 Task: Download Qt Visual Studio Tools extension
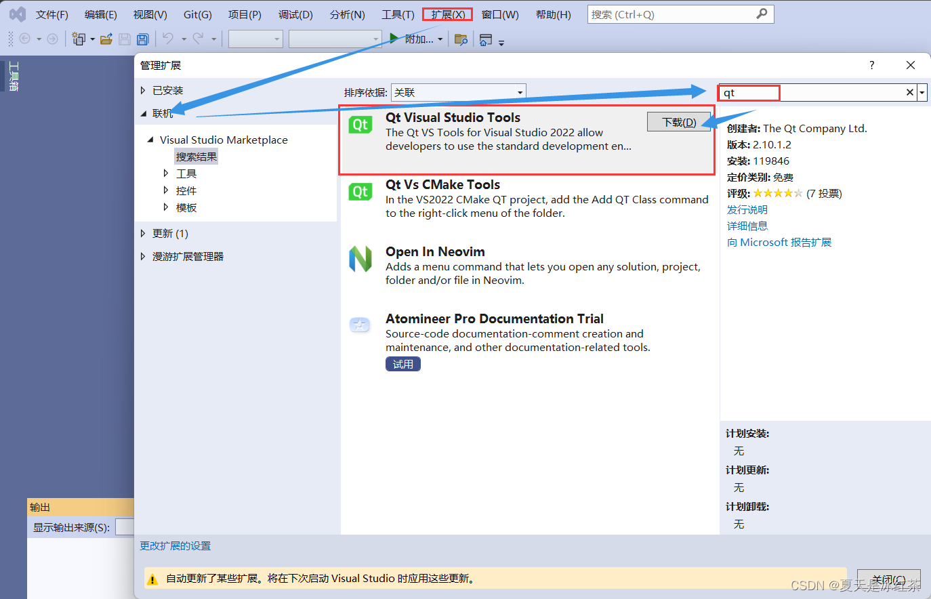(679, 122)
